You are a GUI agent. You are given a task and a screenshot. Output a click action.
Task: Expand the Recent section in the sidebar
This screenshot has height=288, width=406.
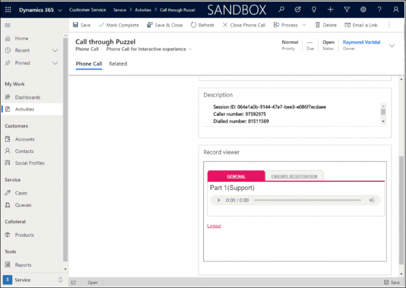tap(55, 51)
